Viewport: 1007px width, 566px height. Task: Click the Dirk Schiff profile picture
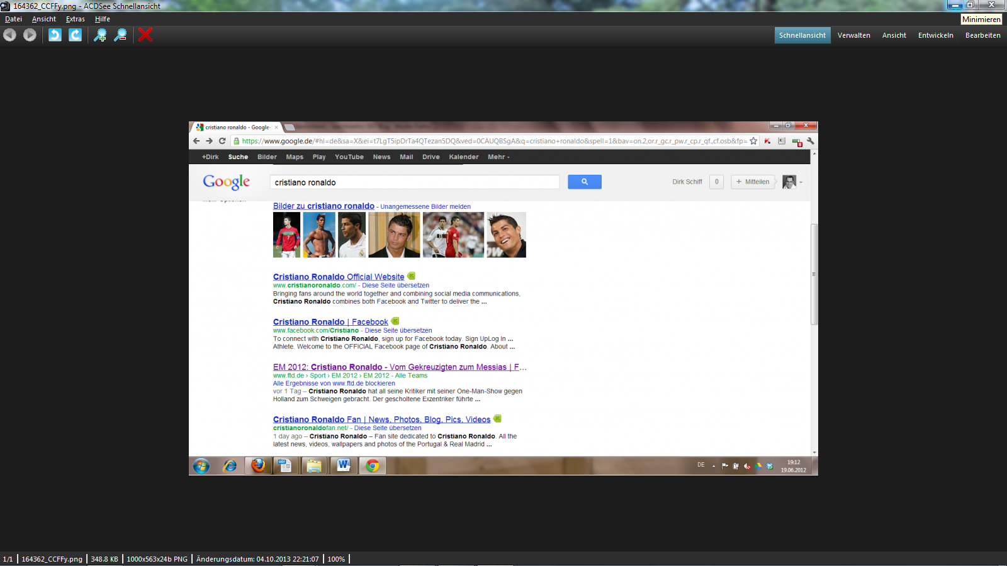[x=789, y=182]
